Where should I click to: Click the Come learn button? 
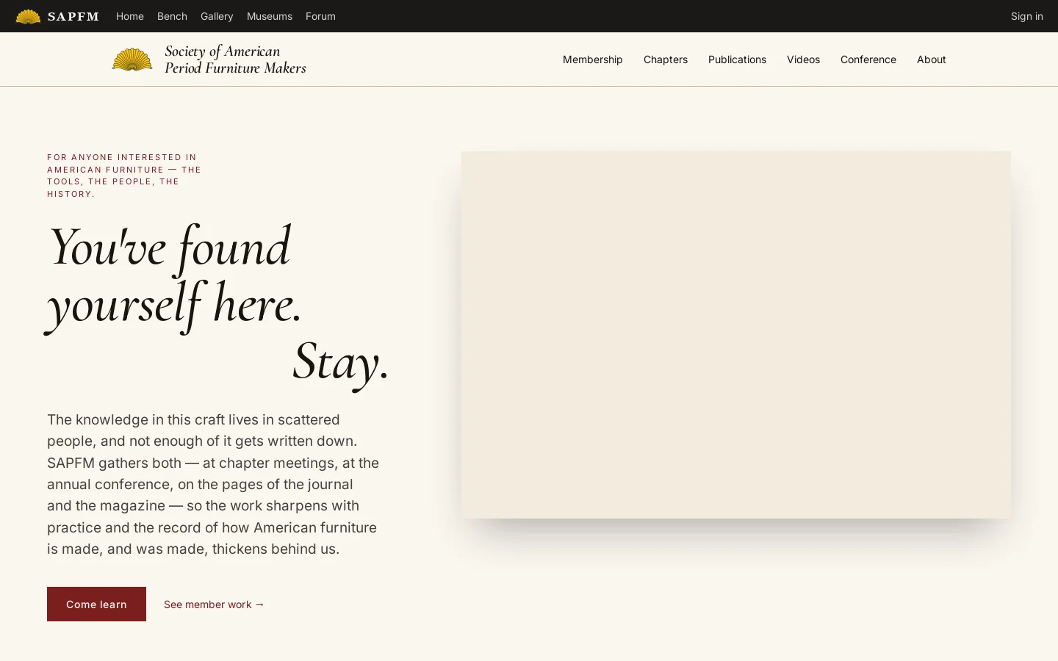[x=96, y=604]
